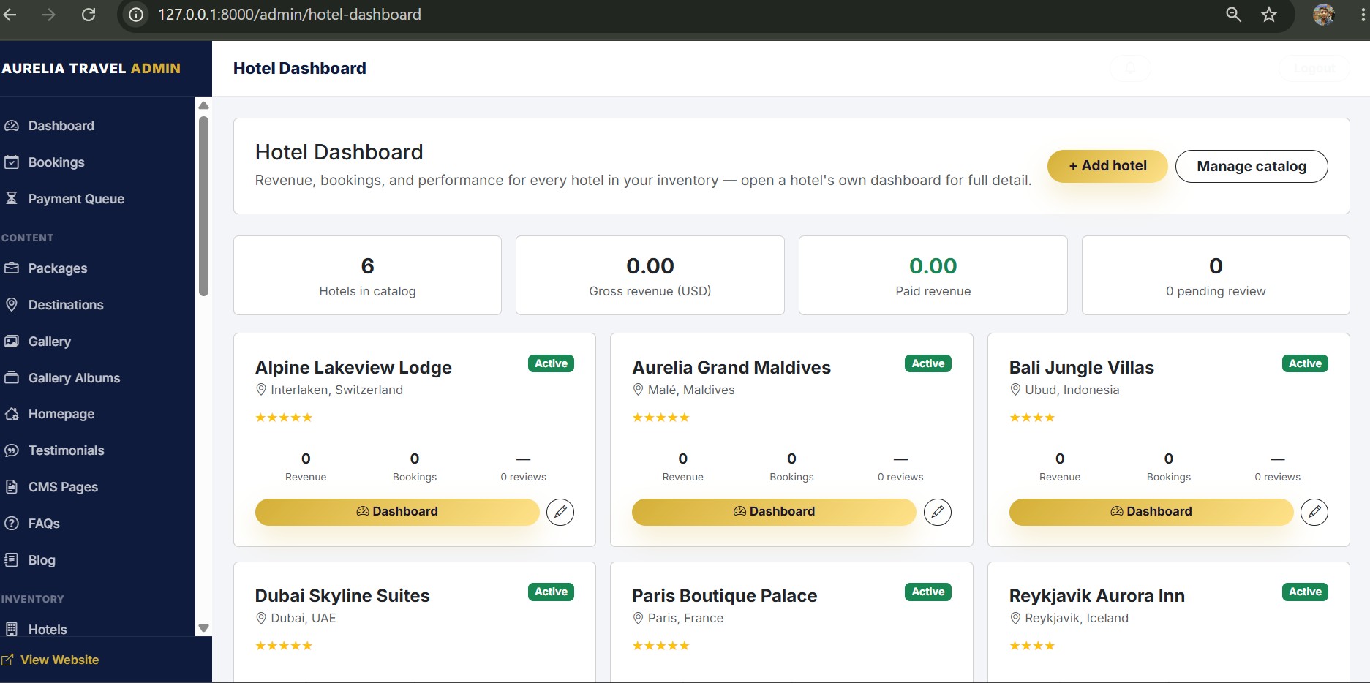Edit Bali Jungle Villas with pencil icon
The width and height of the screenshot is (1370, 683).
(1314, 512)
